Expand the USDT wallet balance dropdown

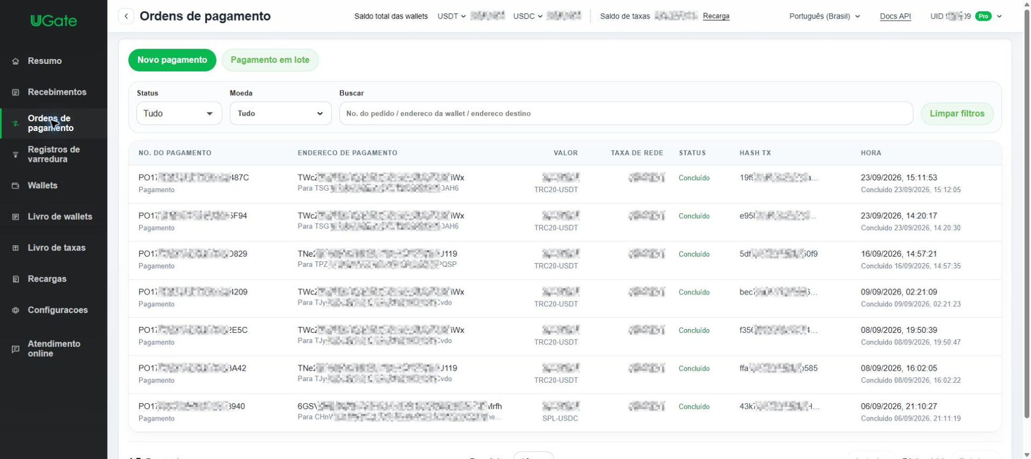coord(452,16)
